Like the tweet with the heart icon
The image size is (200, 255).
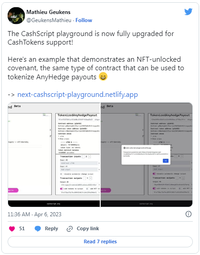(x=12, y=229)
